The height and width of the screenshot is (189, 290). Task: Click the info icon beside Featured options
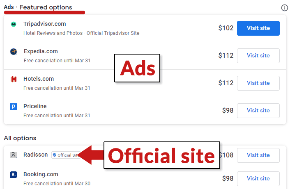click(284, 8)
